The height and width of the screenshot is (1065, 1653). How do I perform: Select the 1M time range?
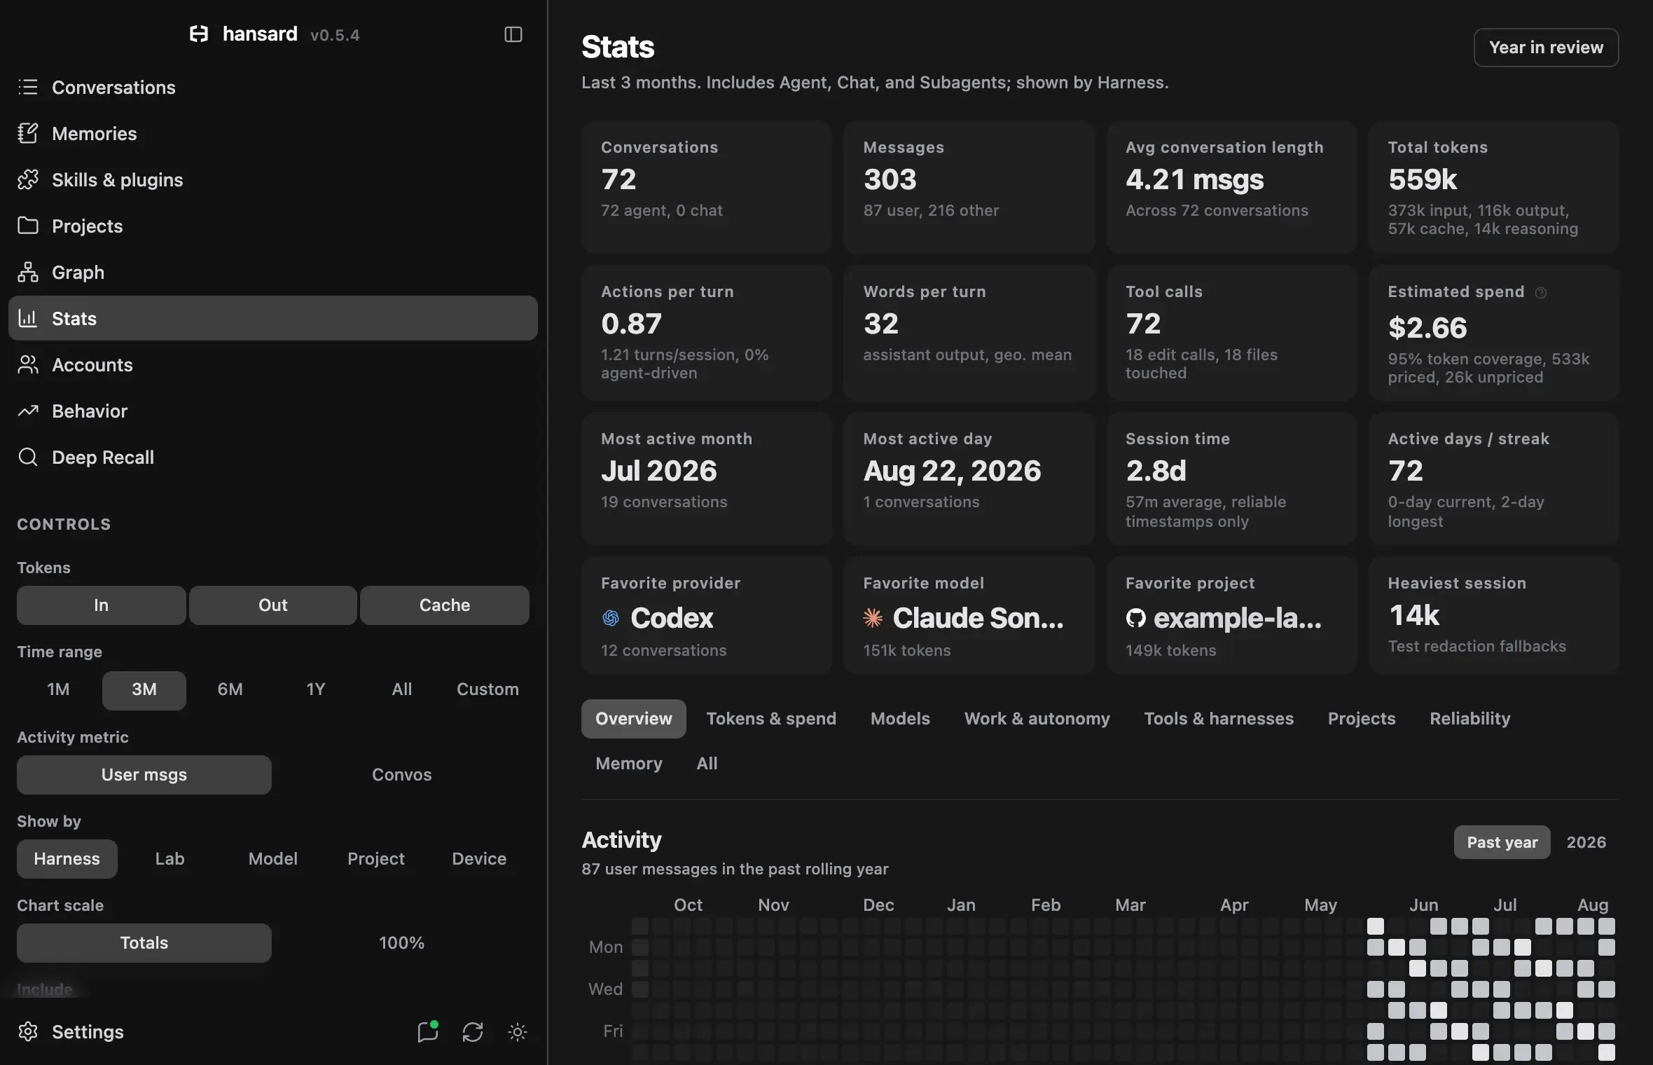click(58, 689)
